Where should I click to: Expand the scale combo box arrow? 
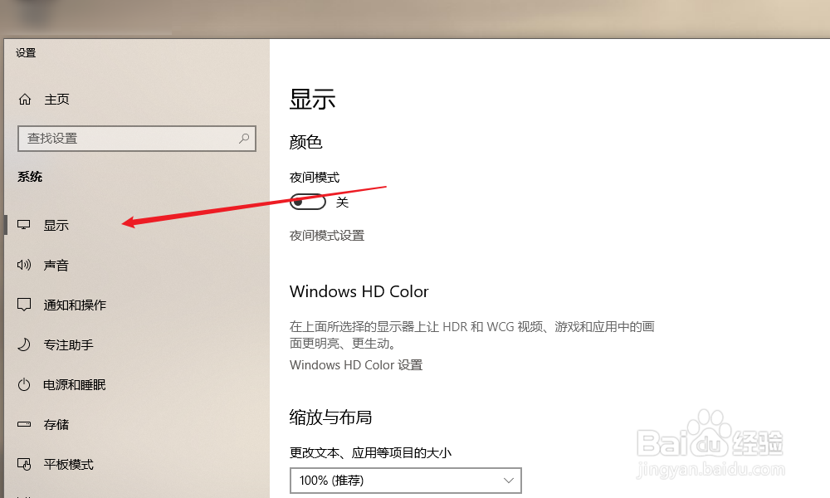point(509,481)
